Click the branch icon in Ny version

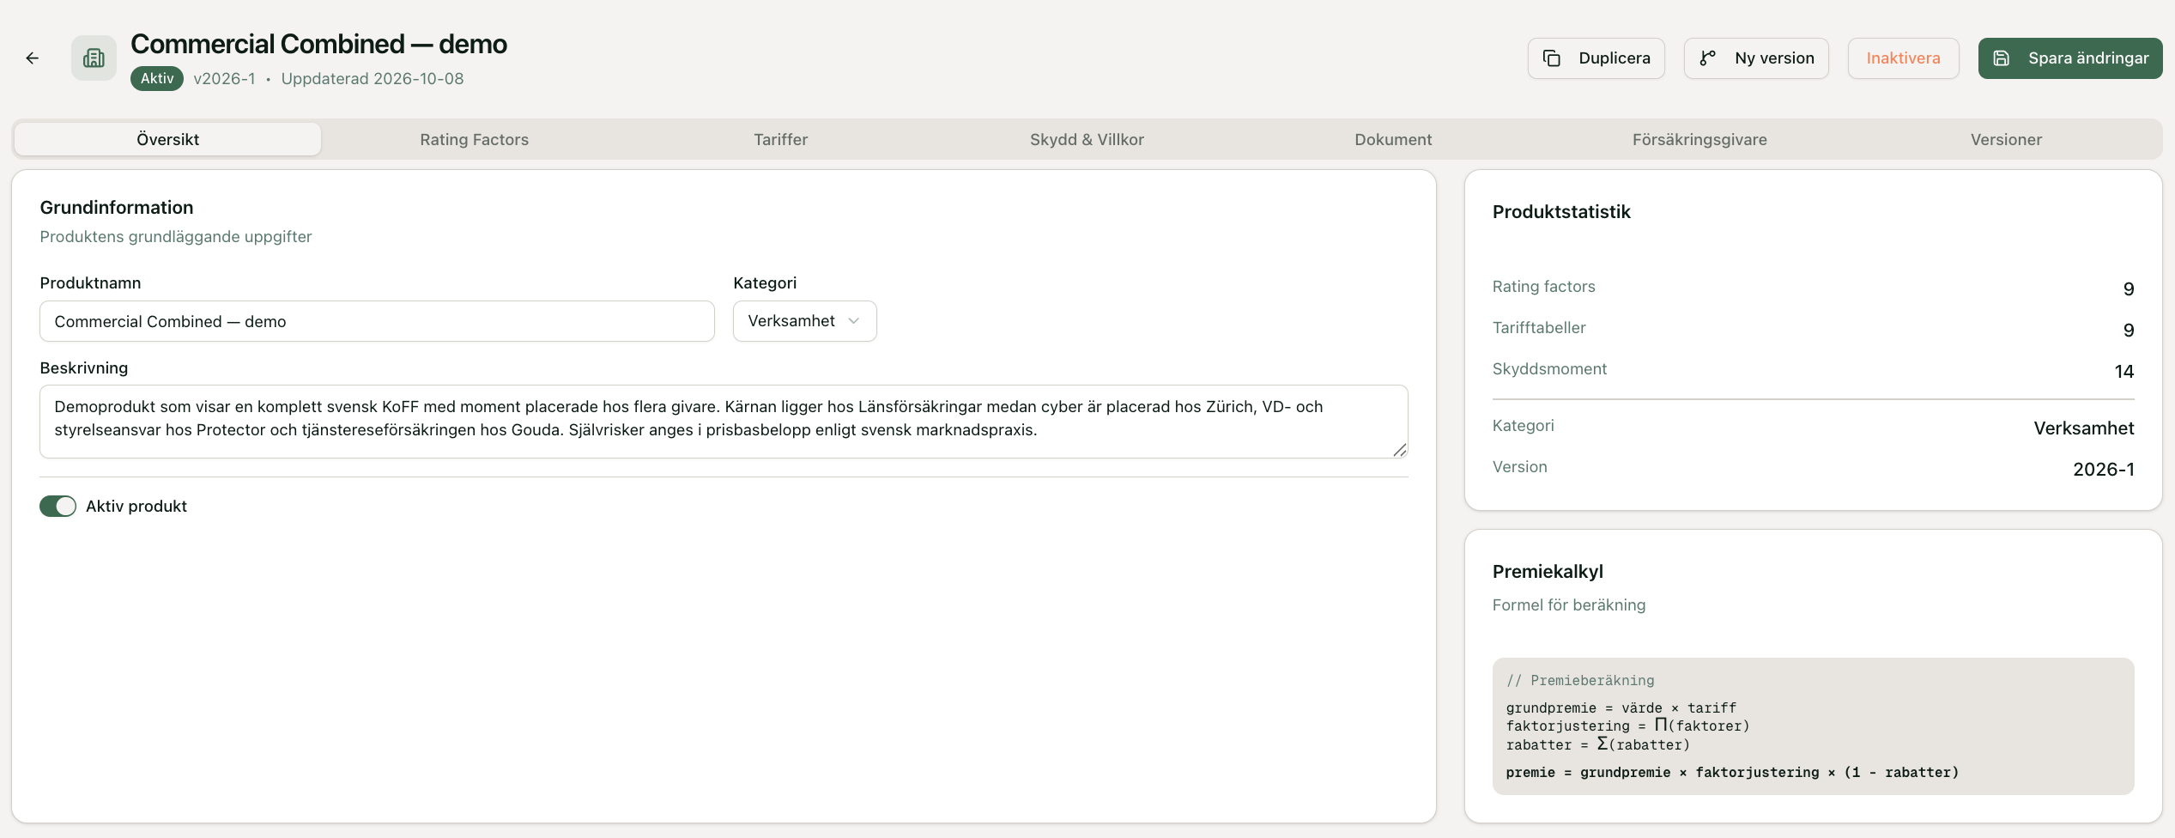pos(1708,58)
